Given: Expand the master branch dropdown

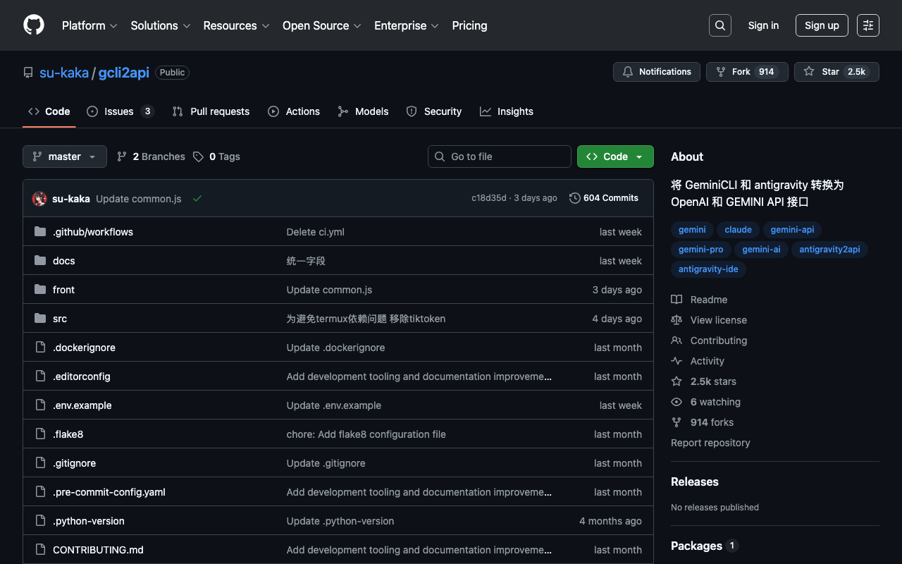Looking at the screenshot, I should coord(65,157).
